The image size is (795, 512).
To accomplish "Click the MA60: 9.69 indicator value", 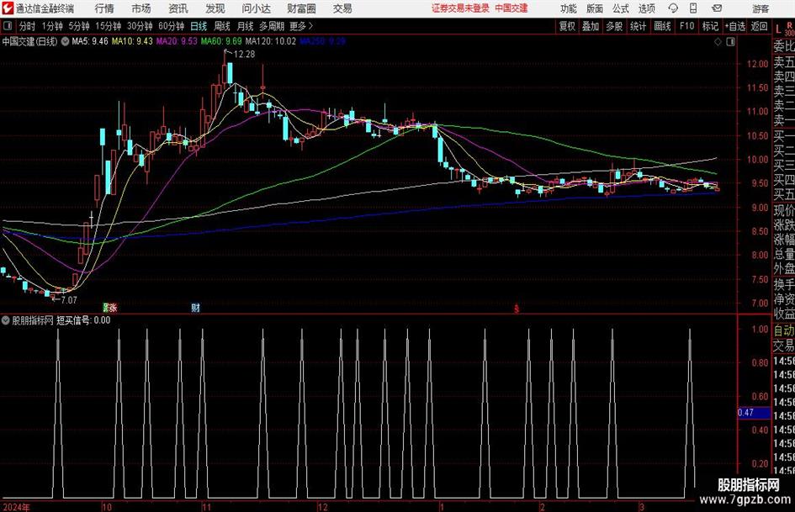I will coord(221,41).
